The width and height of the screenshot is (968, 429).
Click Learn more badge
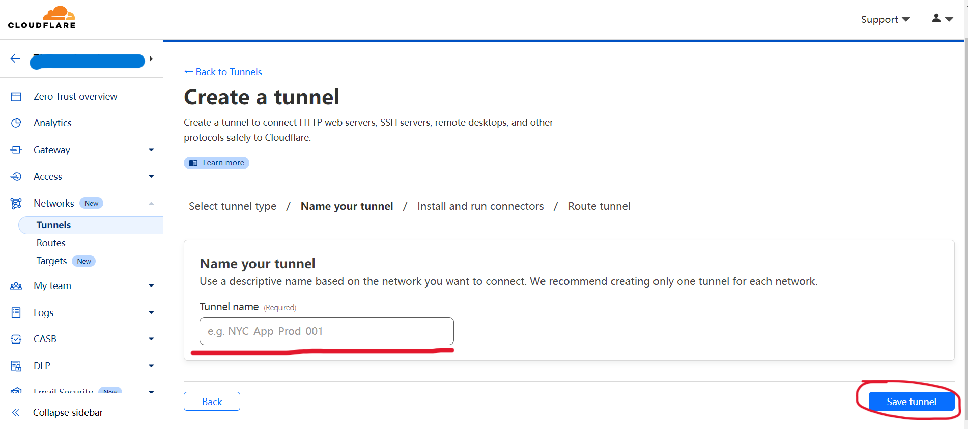point(216,163)
